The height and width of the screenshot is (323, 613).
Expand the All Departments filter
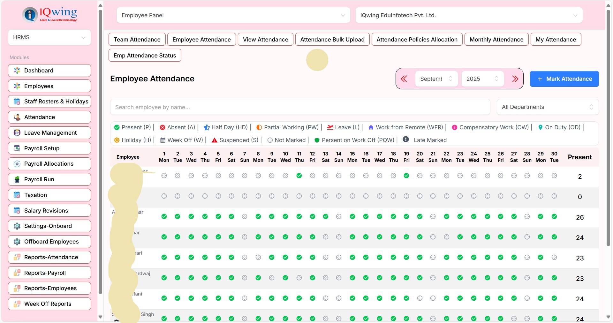point(548,107)
